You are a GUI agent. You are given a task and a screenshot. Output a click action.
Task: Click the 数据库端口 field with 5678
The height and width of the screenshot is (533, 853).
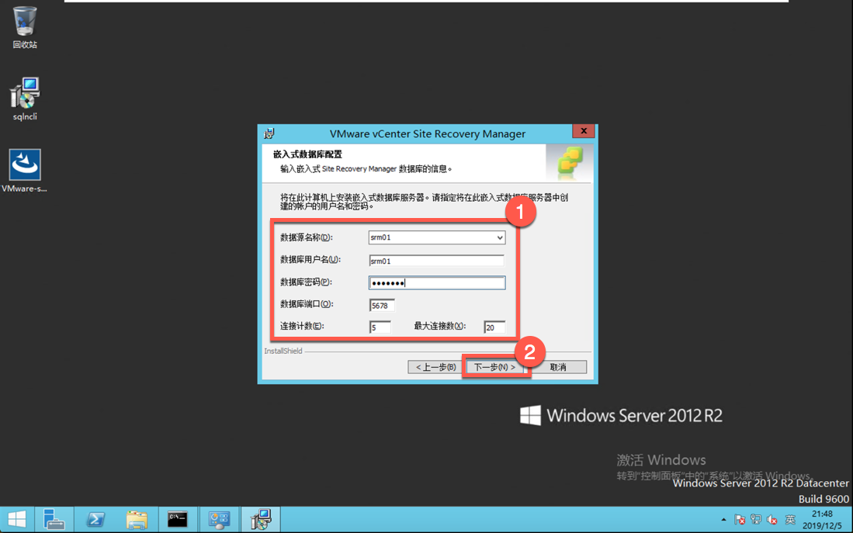382,305
